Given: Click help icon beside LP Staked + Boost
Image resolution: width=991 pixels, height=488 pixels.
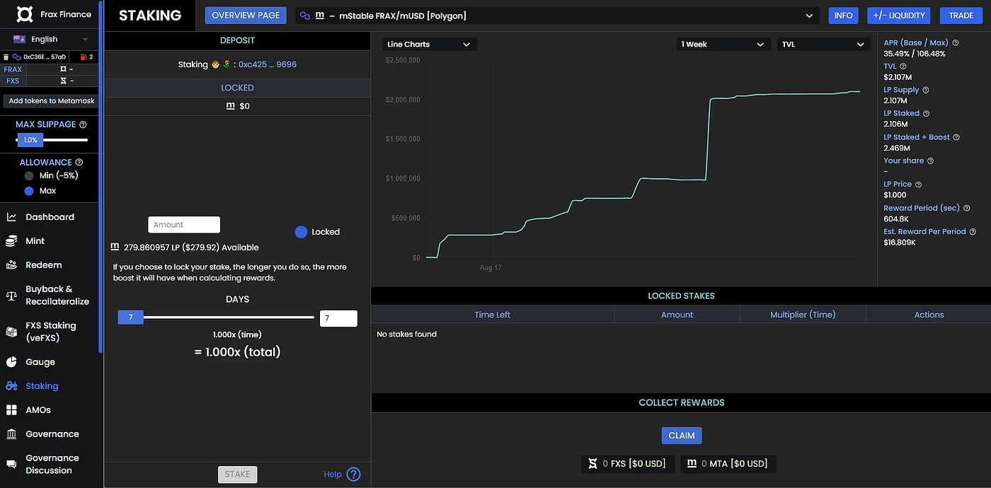Looking at the screenshot, I should pos(957,137).
